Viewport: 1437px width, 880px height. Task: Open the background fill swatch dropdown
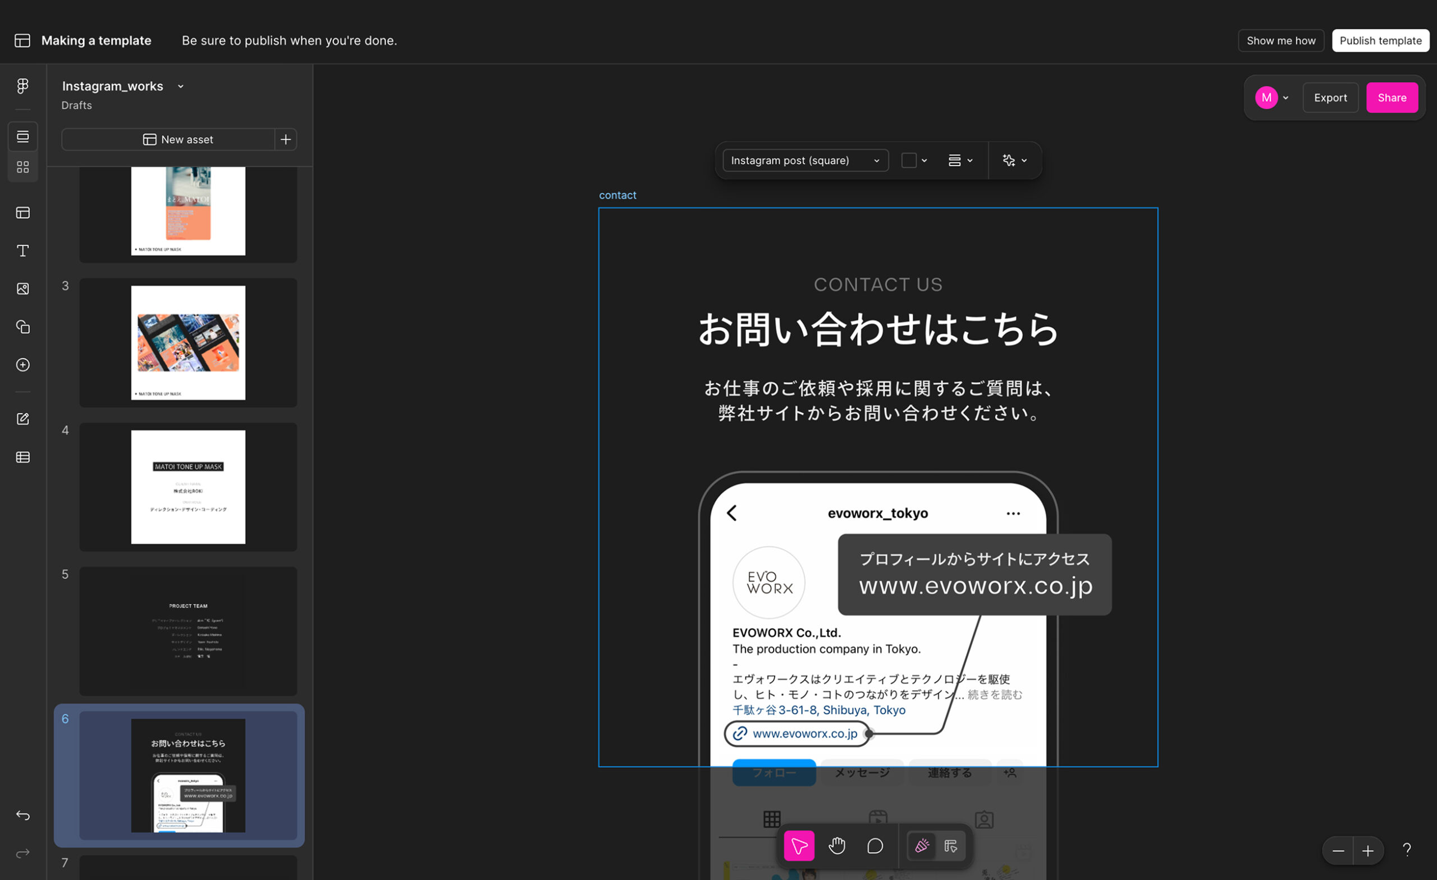[x=914, y=161]
